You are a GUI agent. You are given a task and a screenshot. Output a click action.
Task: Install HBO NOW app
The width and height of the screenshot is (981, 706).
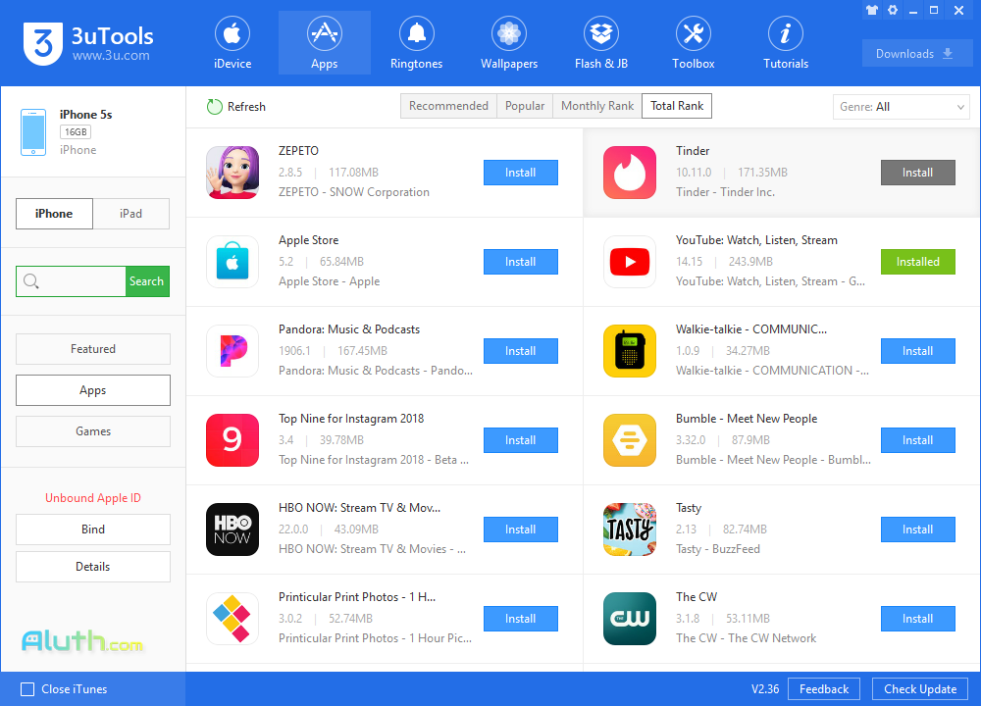[521, 529]
